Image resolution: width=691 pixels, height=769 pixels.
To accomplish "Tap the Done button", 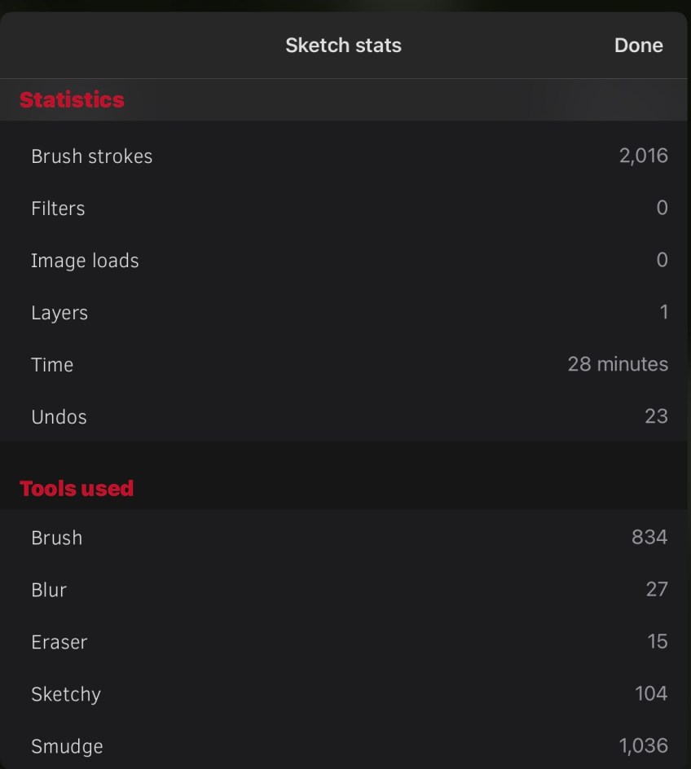I will (x=638, y=46).
